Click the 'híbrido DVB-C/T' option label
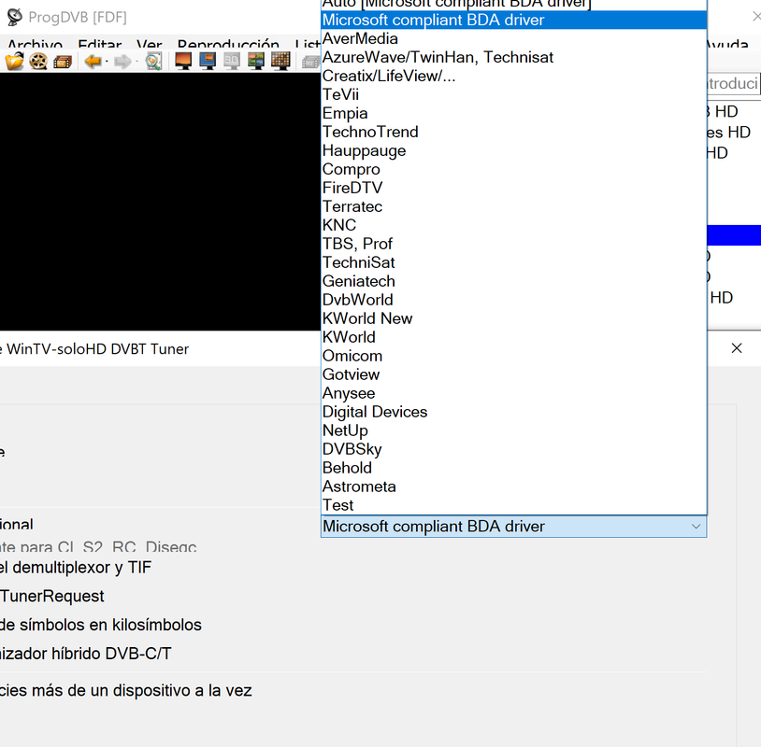761x747 pixels. coord(111,654)
